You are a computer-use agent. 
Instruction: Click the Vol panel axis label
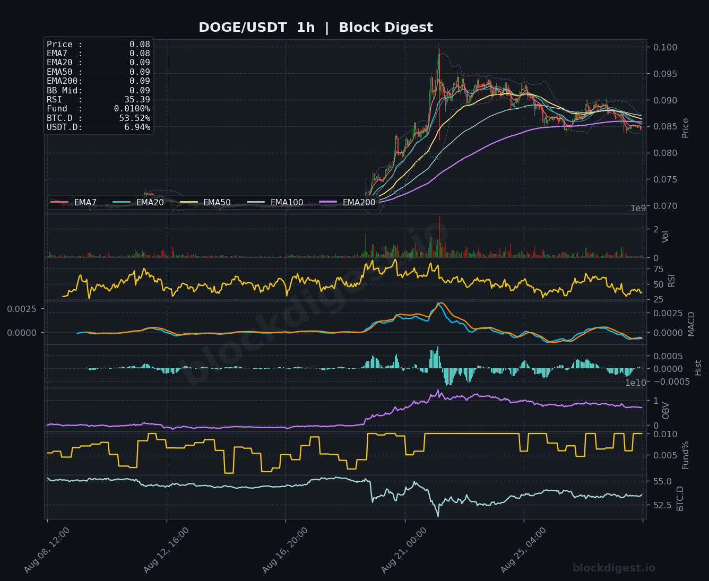pyautogui.click(x=665, y=237)
